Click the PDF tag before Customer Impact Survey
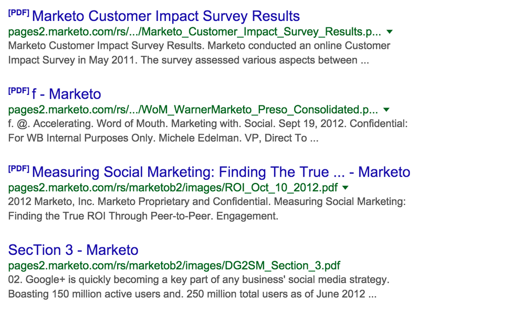The height and width of the screenshot is (312, 524). pyautogui.click(x=19, y=13)
